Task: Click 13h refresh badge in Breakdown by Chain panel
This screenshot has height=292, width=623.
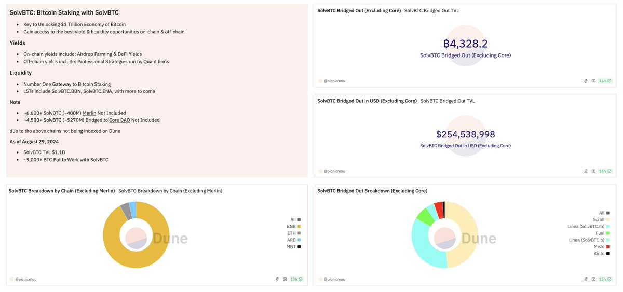Action: tap(297, 279)
